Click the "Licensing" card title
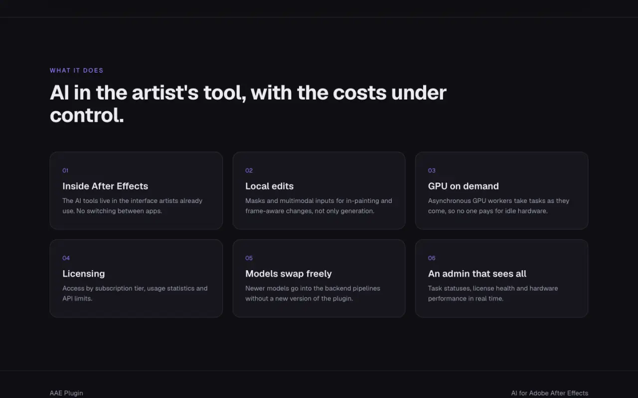The width and height of the screenshot is (638, 398). pyautogui.click(x=84, y=274)
